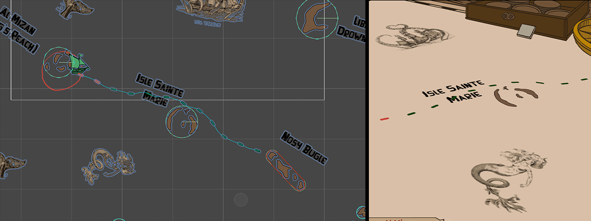Click the Isle Sainte Marie islands on the game map
Image resolution: width=591 pixels, height=221 pixels.
click(515, 96)
